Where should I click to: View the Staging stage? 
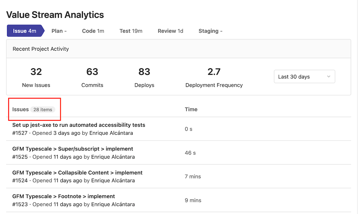210,31
